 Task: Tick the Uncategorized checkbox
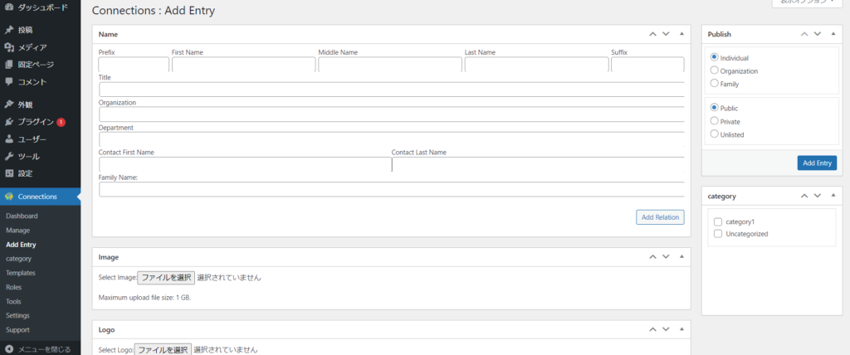point(718,234)
